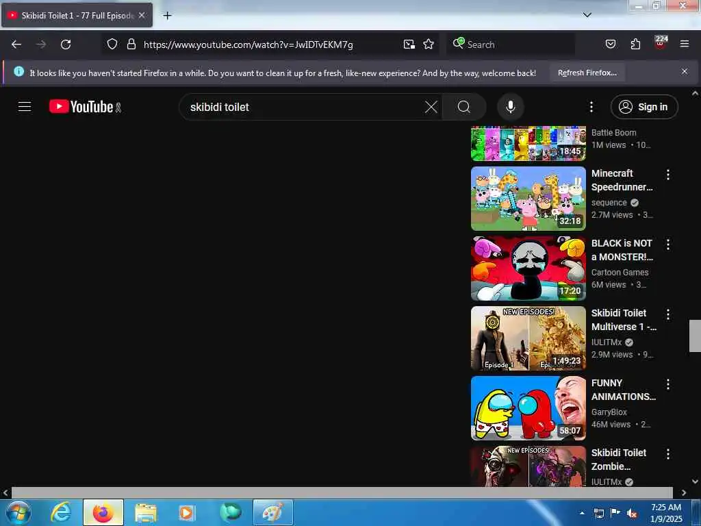This screenshot has height=526, width=701.
Task: Open the Battle Boom video thumbnail
Action: coord(528,144)
